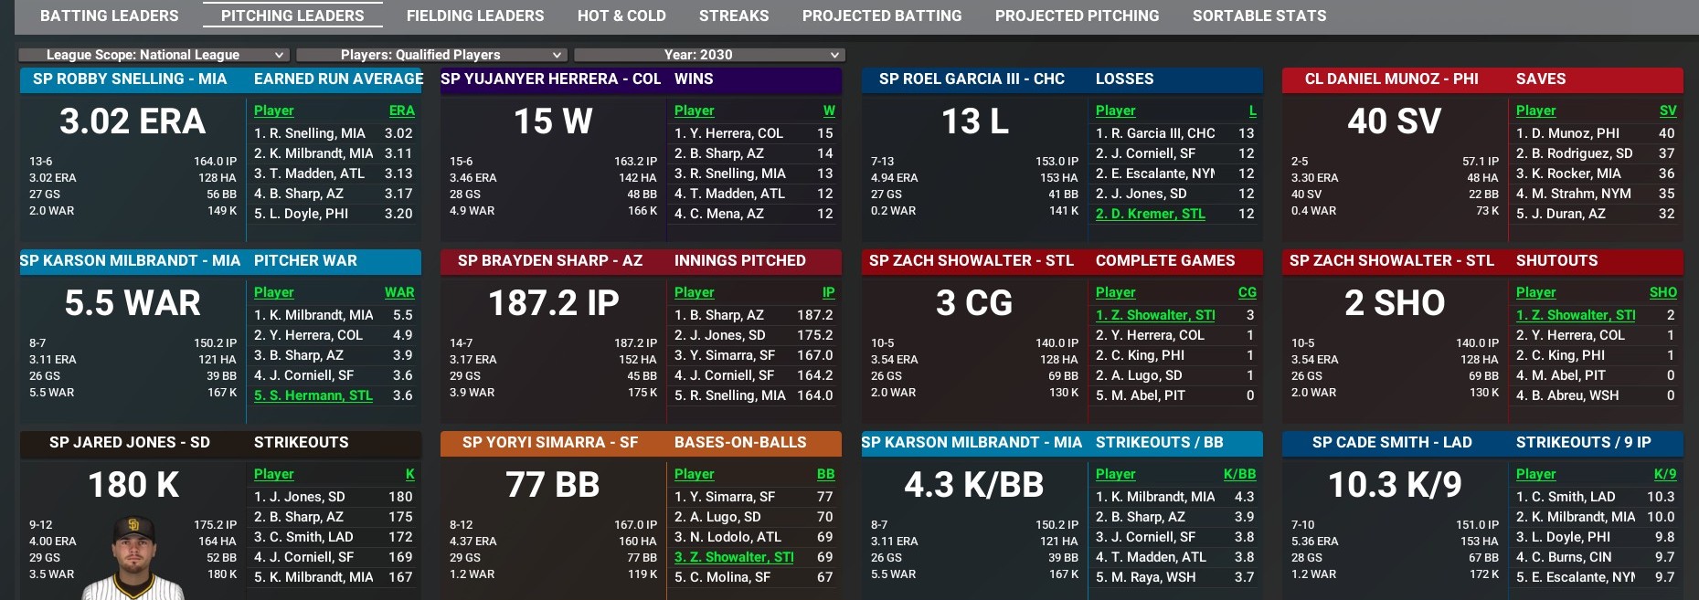The image size is (1699, 600).
Task: Click Jared Jones player portrait
Action: (x=133, y=557)
